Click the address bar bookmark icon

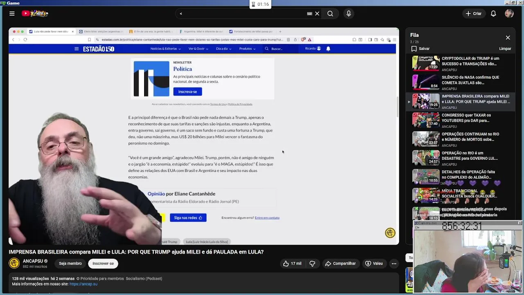tap(89, 40)
